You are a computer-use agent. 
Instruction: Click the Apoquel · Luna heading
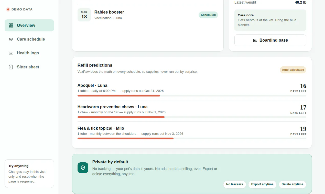(92, 85)
